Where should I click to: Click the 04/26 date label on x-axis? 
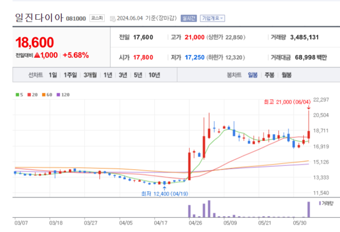coord(195,223)
